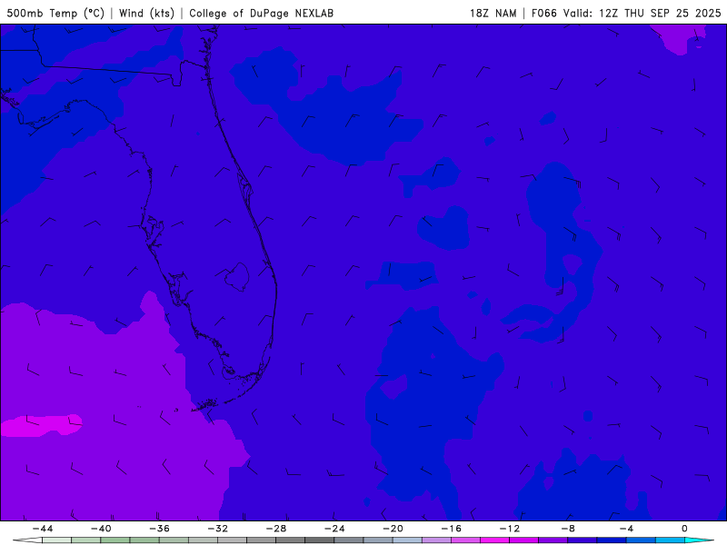
Task: Click the "Wind (kts)" label in header
Action: tap(146, 13)
